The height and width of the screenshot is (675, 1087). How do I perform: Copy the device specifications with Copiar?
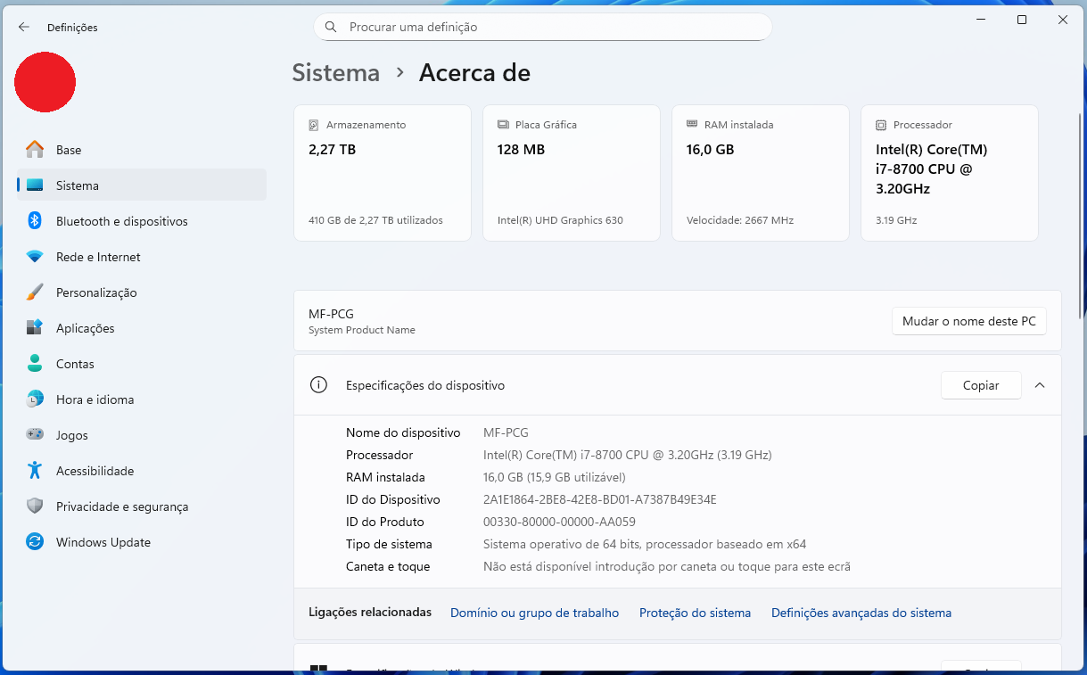981,385
